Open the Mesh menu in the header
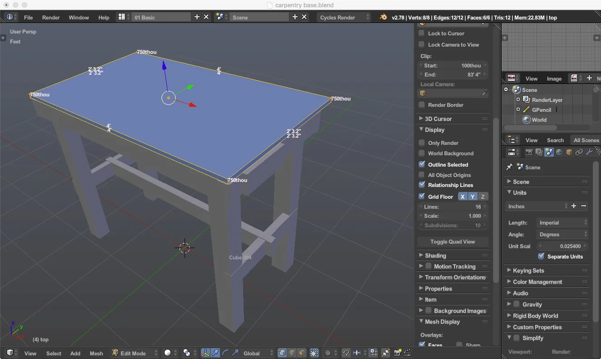This screenshot has width=601, height=359. tap(96, 353)
